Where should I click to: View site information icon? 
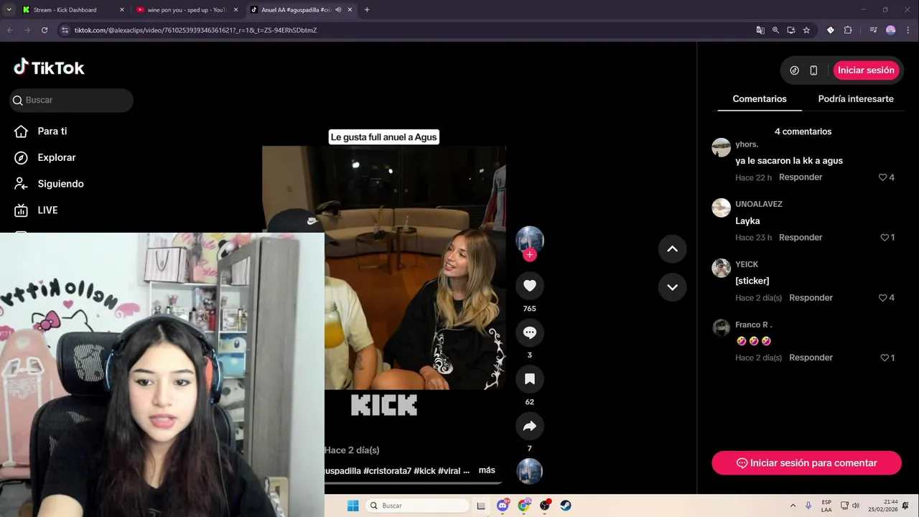tap(65, 30)
